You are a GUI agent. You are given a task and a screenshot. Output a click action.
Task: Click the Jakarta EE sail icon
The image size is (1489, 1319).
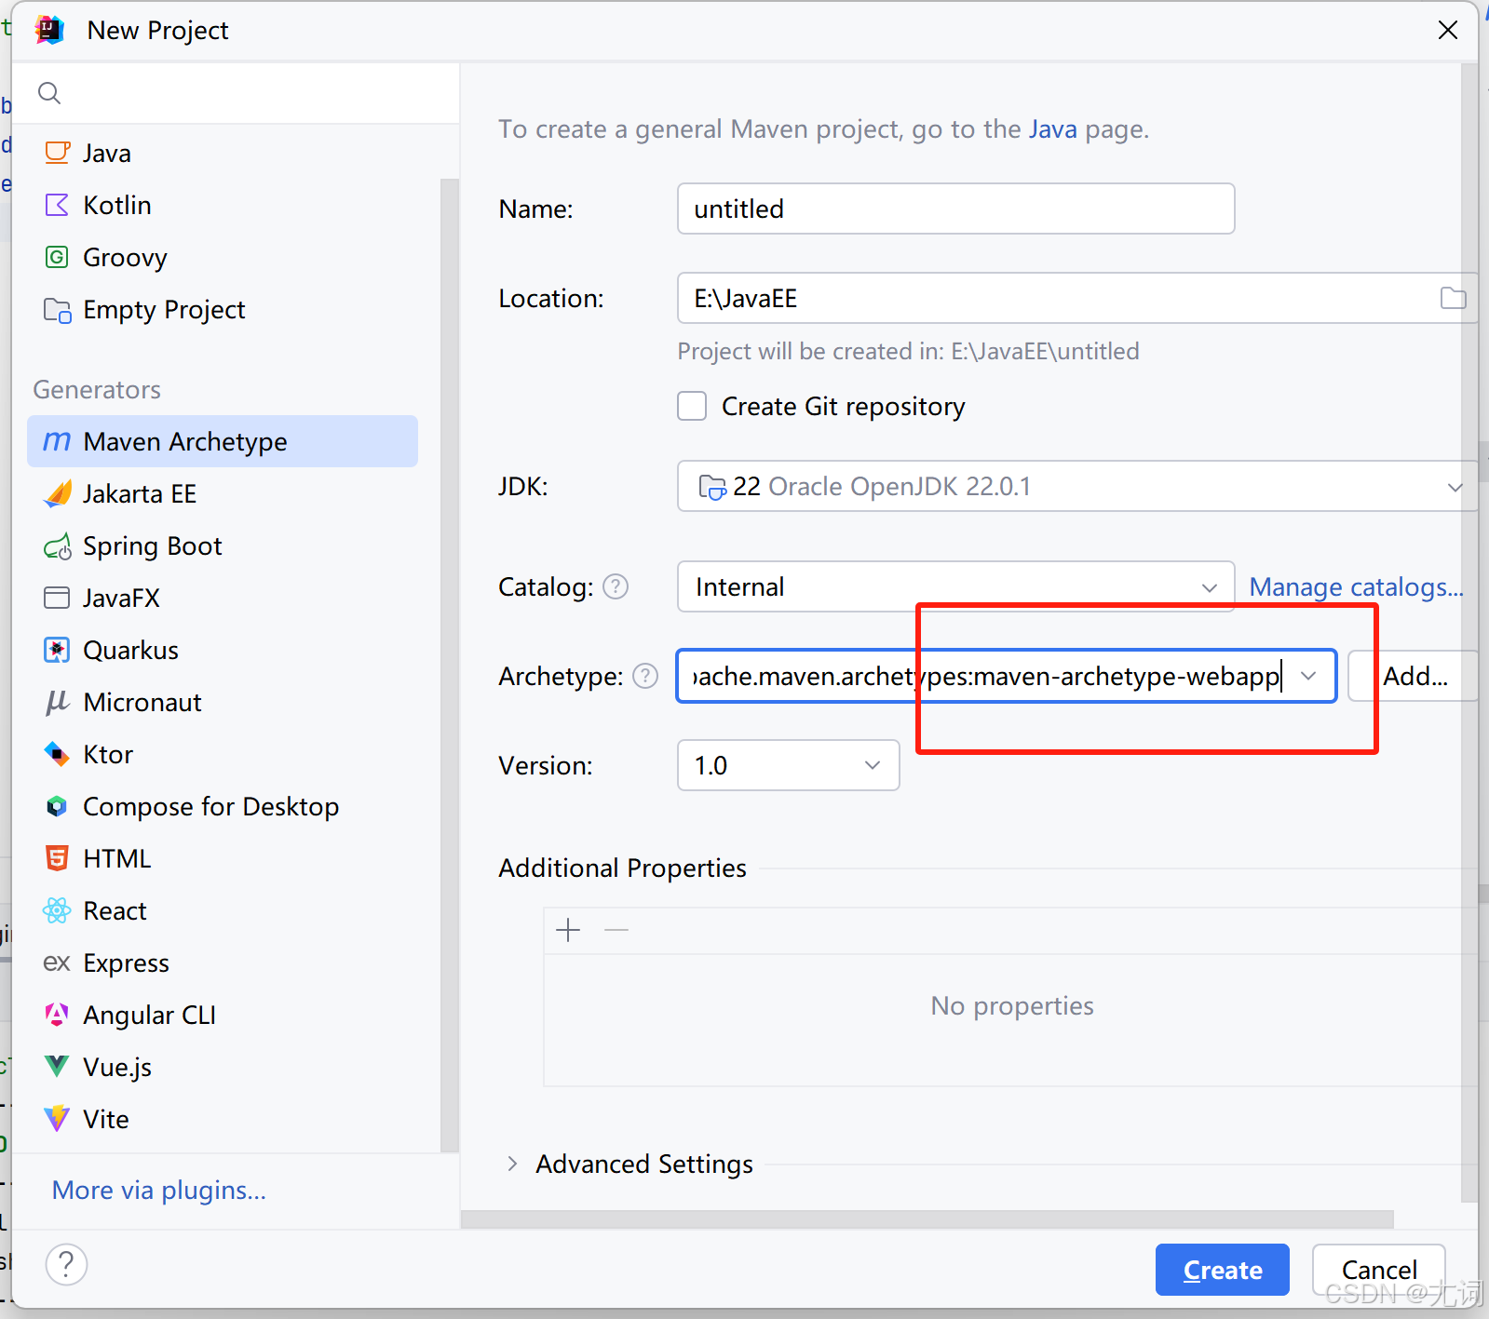click(58, 493)
